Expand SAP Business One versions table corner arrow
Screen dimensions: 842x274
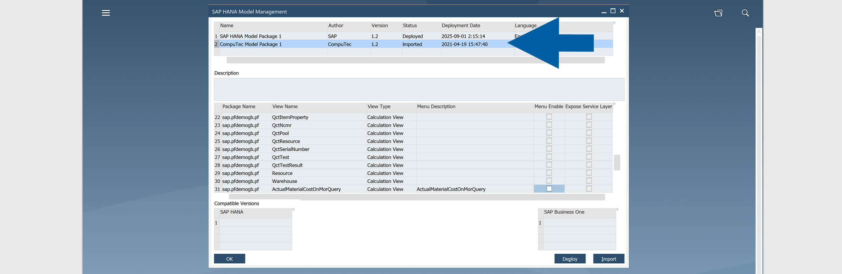click(x=617, y=210)
